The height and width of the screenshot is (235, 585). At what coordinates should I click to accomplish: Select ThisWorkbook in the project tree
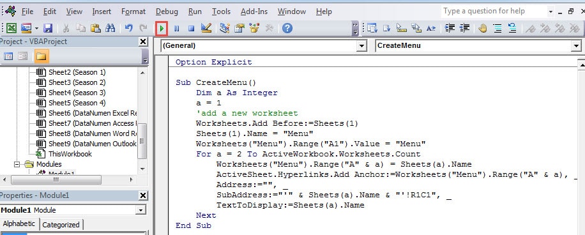(70, 154)
